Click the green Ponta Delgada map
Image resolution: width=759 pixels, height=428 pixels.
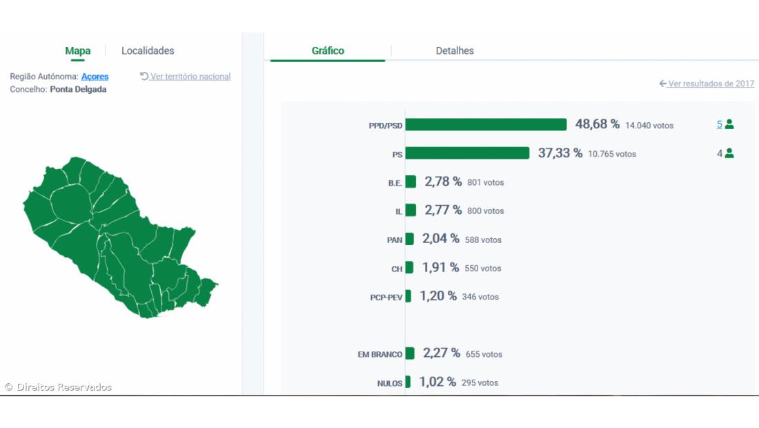(x=110, y=235)
